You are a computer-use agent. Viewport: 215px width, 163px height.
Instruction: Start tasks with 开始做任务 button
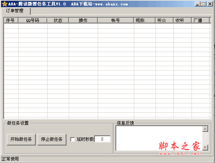pyautogui.click(x=21, y=139)
